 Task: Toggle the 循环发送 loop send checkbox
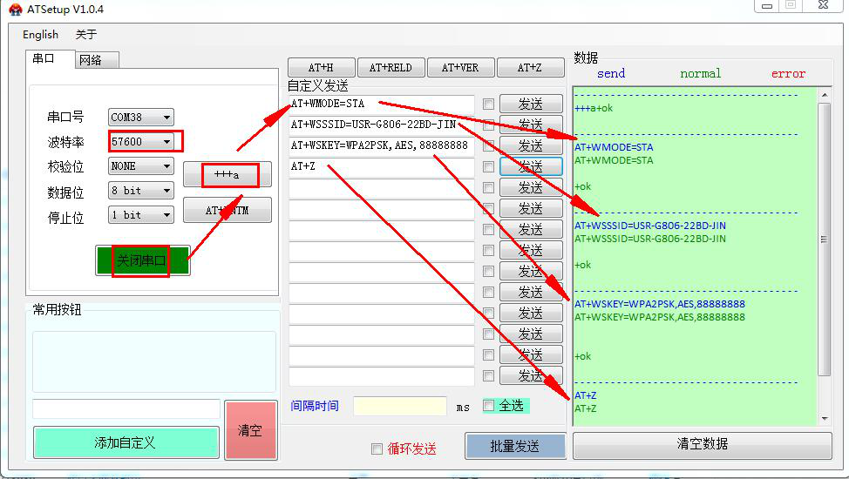pyautogui.click(x=377, y=449)
